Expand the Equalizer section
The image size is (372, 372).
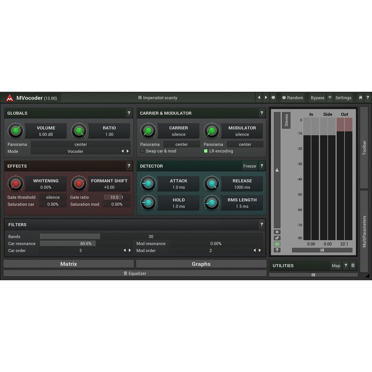pyautogui.click(x=135, y=273)
